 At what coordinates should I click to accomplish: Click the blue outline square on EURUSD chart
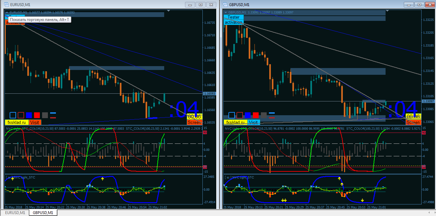(13, 115)
